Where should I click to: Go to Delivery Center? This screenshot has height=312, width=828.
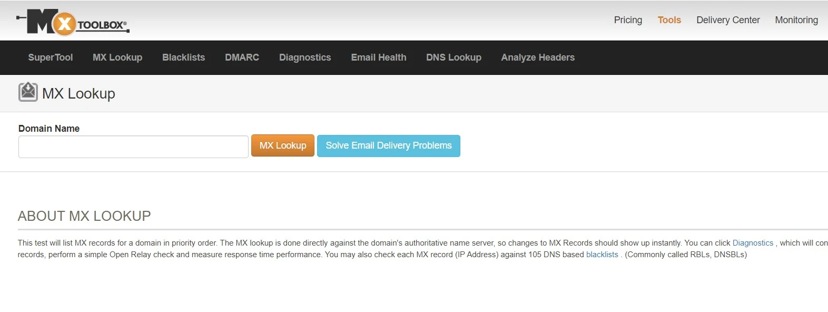[728, 20]
